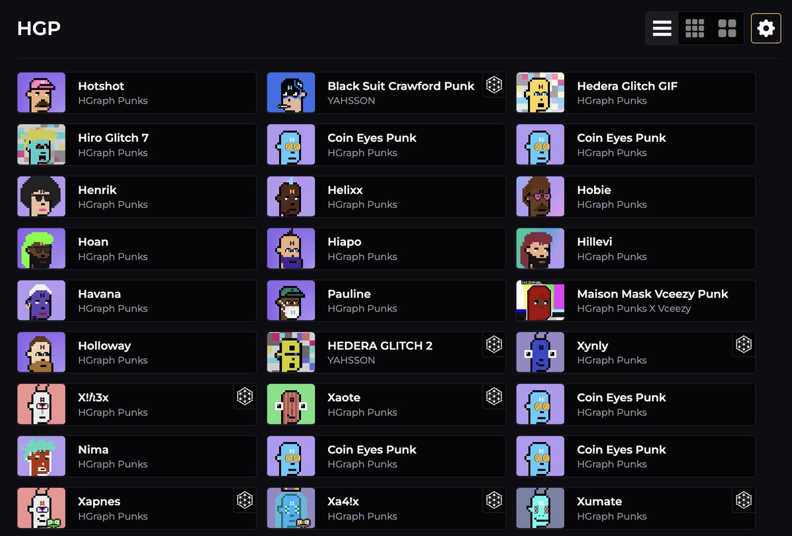Viewport: 792px width, 536px height.
Task: Open the Hillevi punk thumbnail
Action: coord(541,248)
